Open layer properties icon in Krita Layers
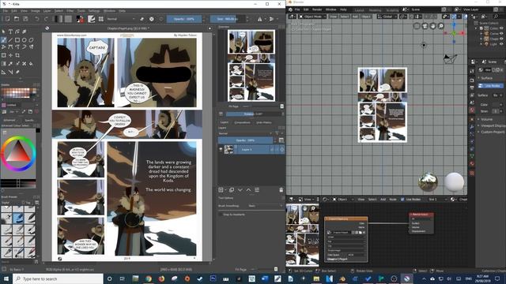This screenshot has width=506, height=284. pyautogui.click(x=257, y=190)
